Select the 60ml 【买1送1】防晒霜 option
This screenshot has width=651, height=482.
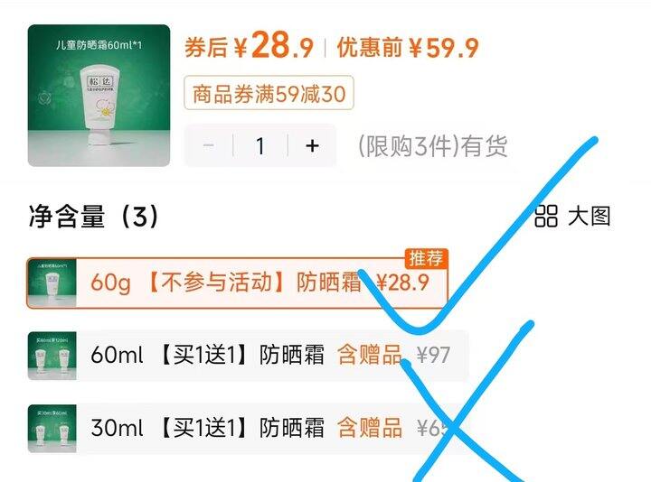[248, 355]
